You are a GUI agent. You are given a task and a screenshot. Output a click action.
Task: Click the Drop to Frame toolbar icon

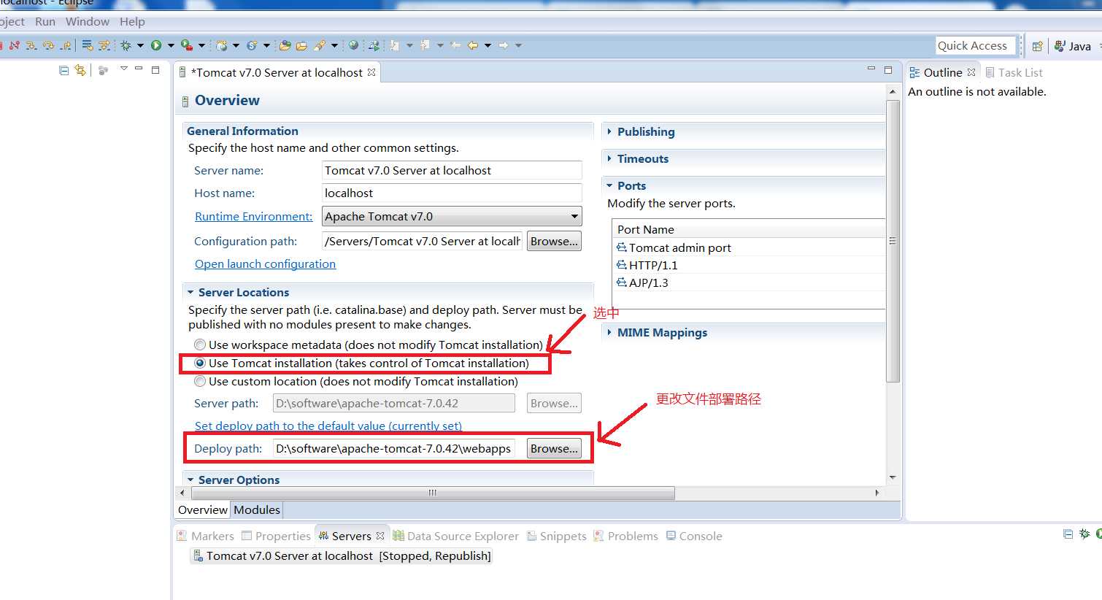[x=88, y=45]
